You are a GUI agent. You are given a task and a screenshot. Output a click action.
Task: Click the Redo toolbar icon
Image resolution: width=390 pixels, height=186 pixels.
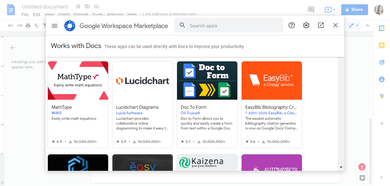point(19,26)
